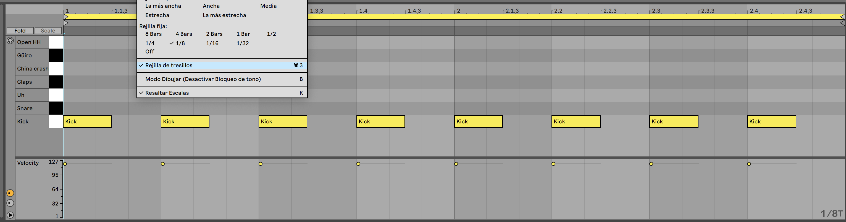Viewport: 846px width, 222px height.
Task: Toggle the Fold button
Action: [20, 31]
